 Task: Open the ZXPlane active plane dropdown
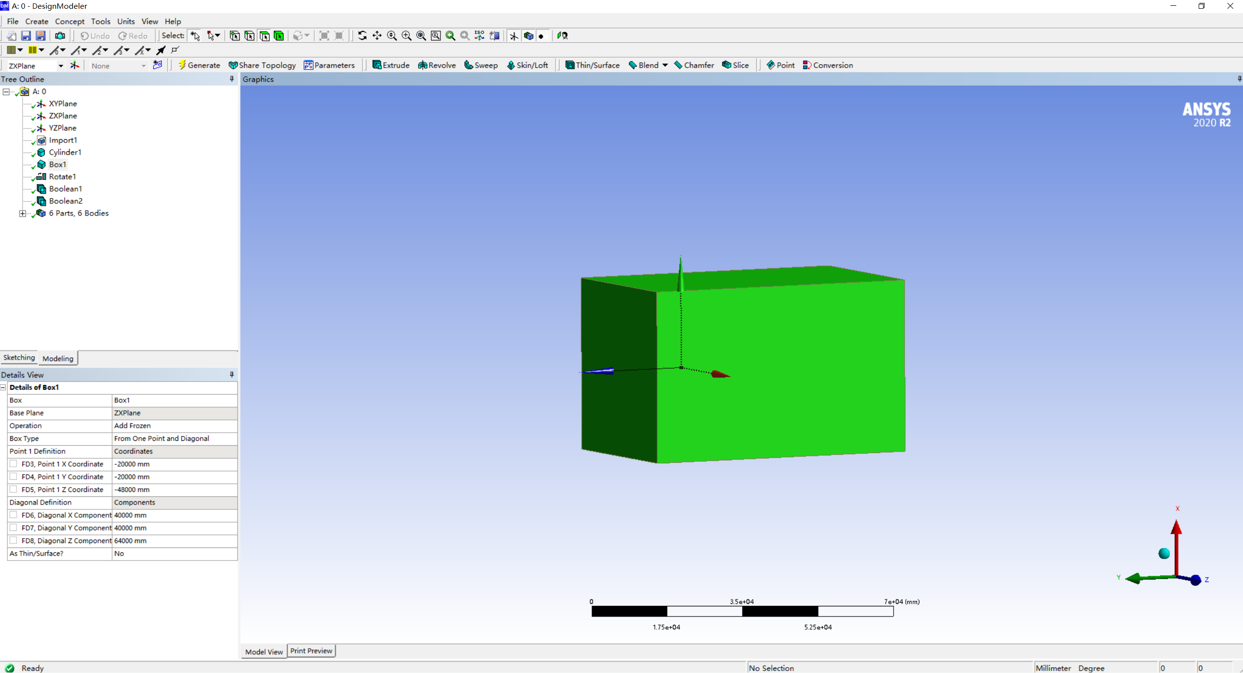point(60,66)
